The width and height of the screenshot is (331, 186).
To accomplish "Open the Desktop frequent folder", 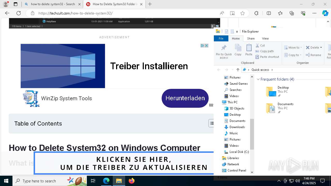I will click(277, 91).
